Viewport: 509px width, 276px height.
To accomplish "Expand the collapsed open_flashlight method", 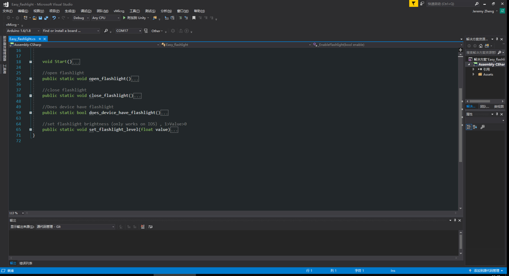I will click(31, 79).
